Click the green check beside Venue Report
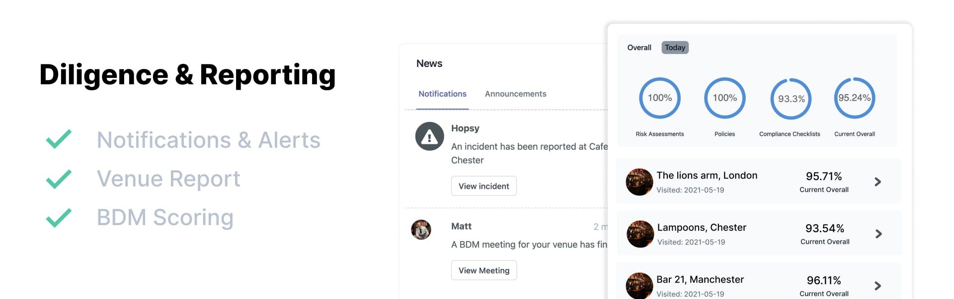Image resolution: width=954 pixels, height=299 pixels. [x=59, y=179]
